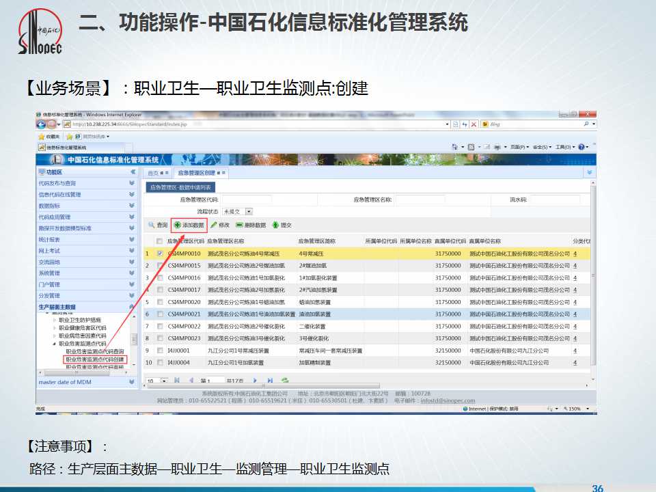Click the add-to-favorites-bar star icon
Screen dimensions: 656x492
70,137
